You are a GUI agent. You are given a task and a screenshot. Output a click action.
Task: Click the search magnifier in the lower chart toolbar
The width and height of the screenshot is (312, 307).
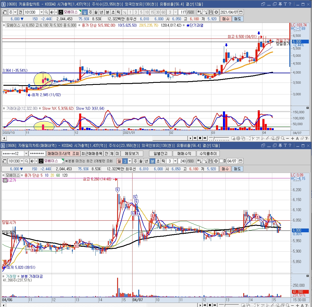27,161
